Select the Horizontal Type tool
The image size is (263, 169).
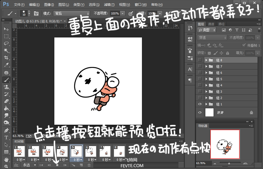(6, 138)
